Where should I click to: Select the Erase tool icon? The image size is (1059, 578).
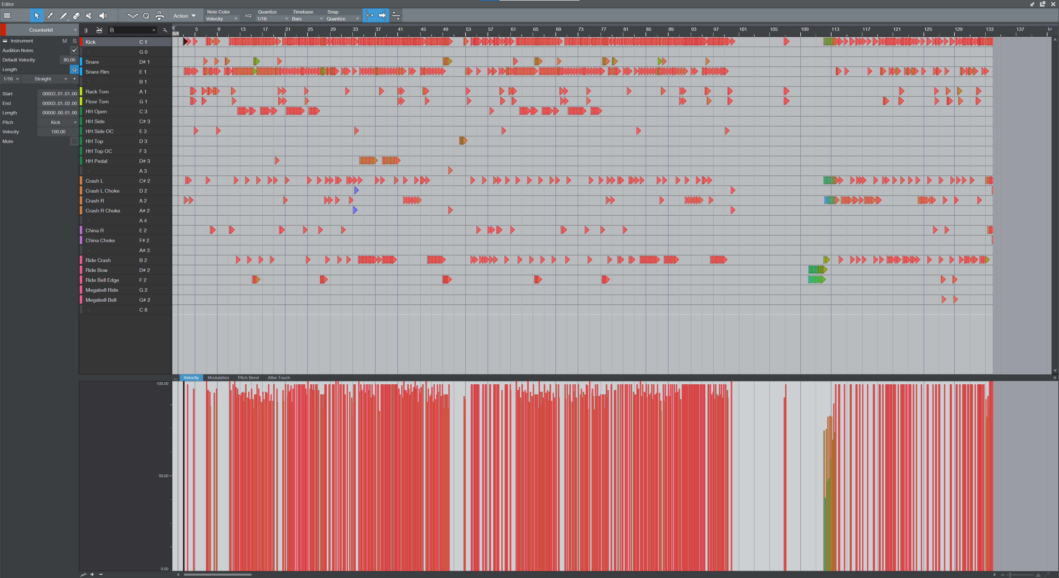pos(77,15)
